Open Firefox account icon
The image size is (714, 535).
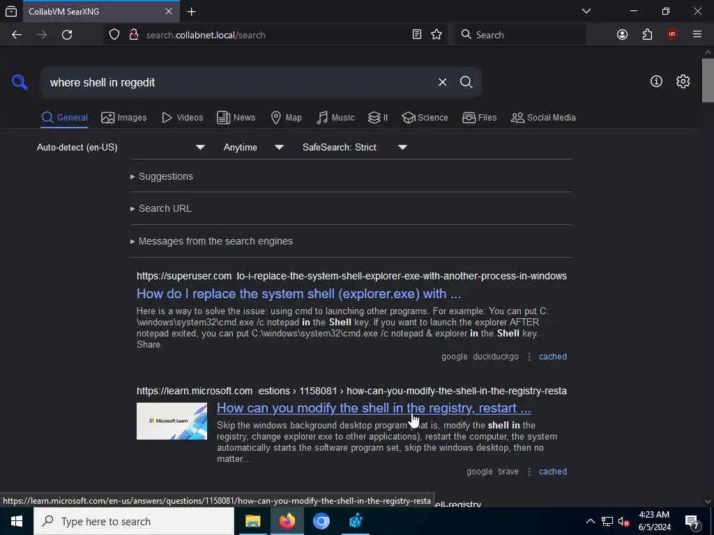(622, 35)
